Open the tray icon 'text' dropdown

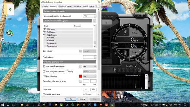[x=90, y=76]
